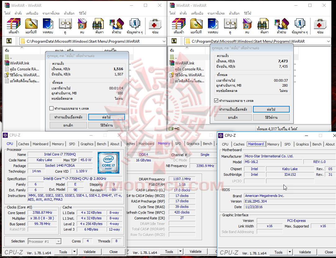This screenshot has height=258, width=336.
Task: Uncheck multithreading checkbox in right benchmark dialog
Action: [x=216, y=101]
